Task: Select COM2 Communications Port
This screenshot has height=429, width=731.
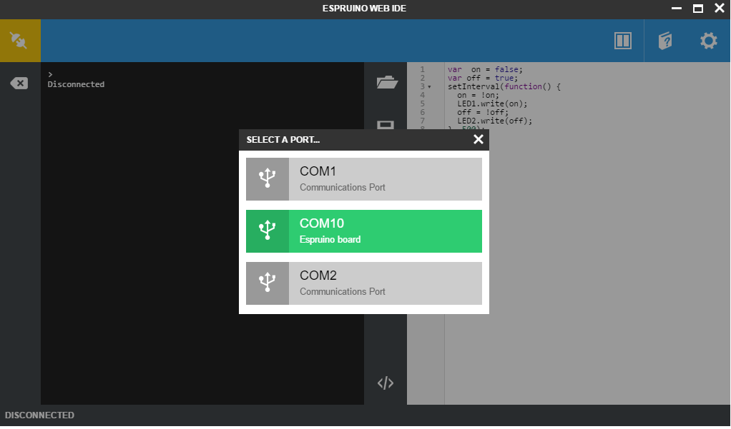Action: pyautogui.click(x=363, y=283)
